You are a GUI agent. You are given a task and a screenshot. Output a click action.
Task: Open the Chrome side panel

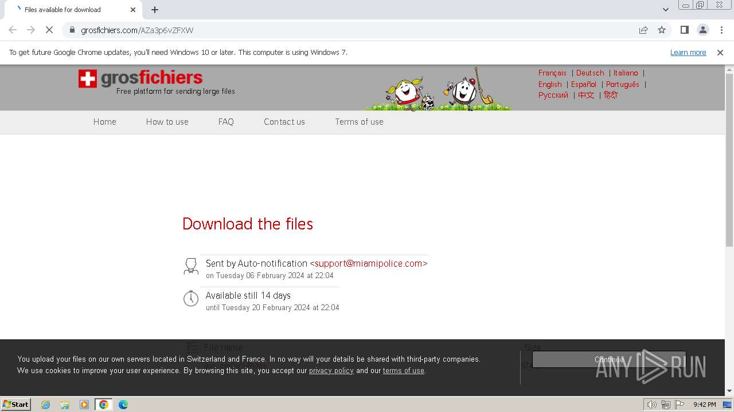coord(684,30)
